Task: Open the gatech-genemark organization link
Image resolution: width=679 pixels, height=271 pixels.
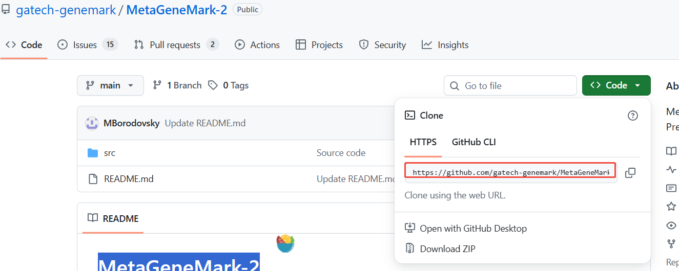Action: (66, 10)
